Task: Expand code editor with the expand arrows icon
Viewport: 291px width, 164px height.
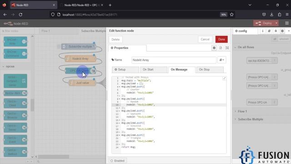Action: point(224,78)
